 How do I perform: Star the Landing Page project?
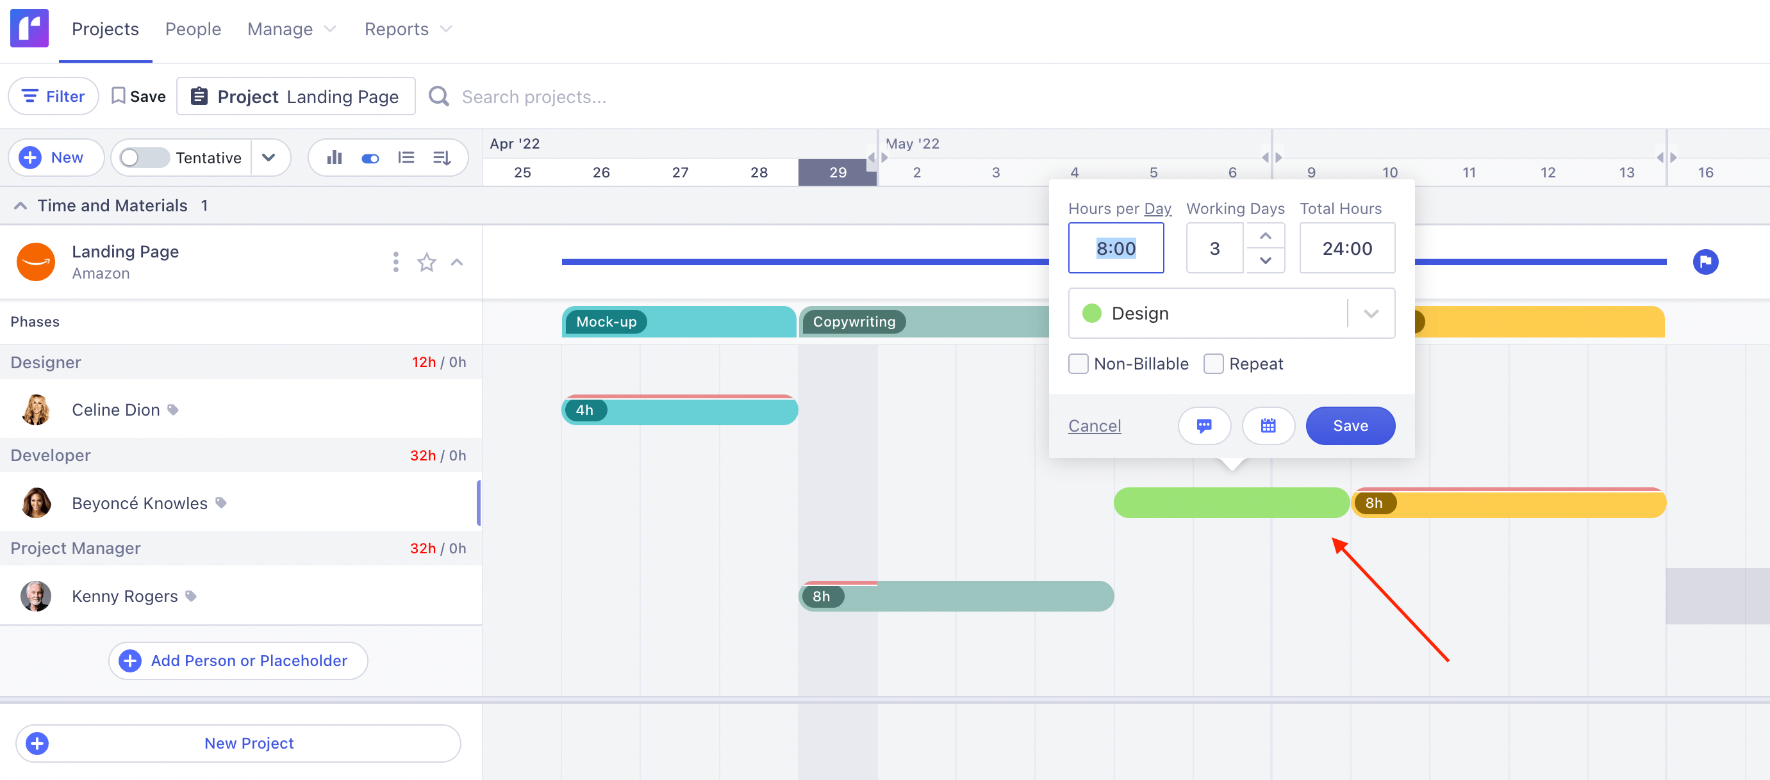pyautogui.click(x=426, y=262)
